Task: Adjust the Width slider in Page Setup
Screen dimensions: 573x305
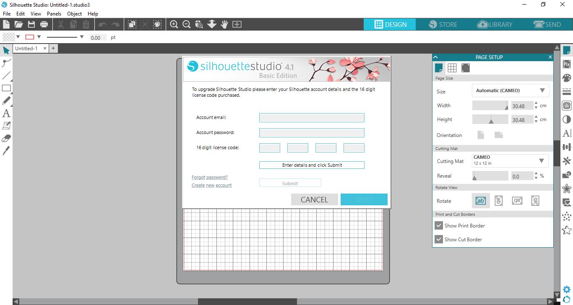Action: point(490,106)
